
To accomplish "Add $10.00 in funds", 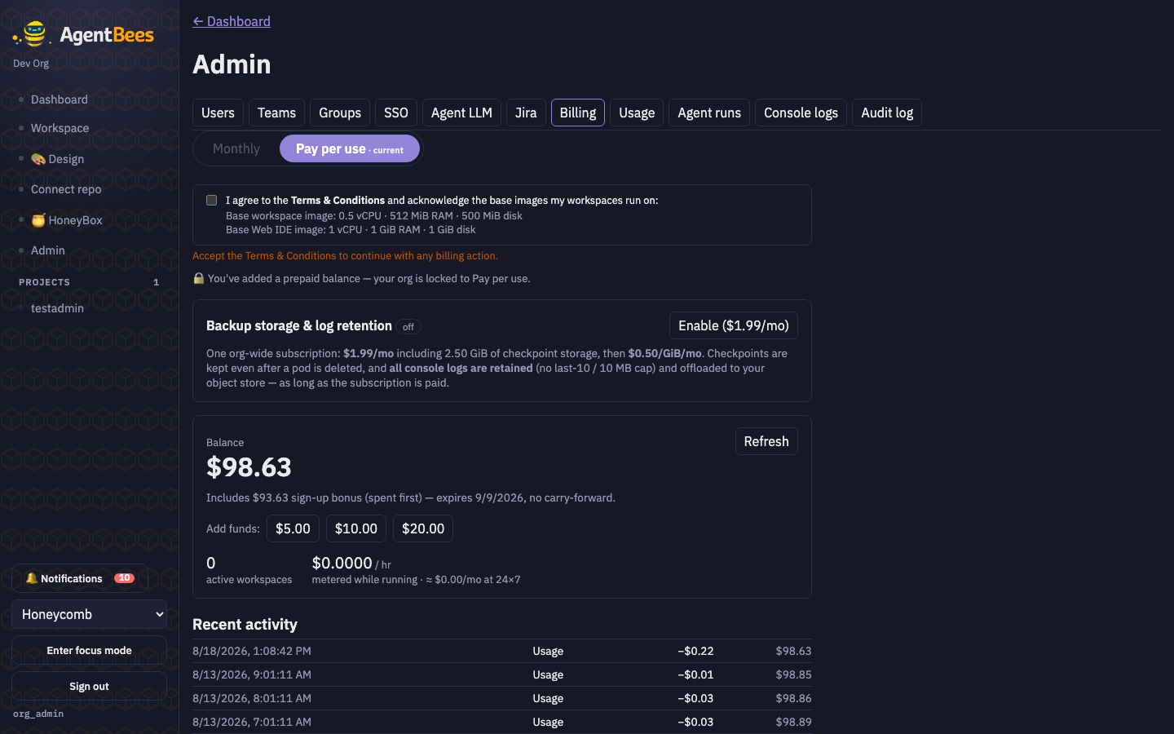I will click(356, 528).
